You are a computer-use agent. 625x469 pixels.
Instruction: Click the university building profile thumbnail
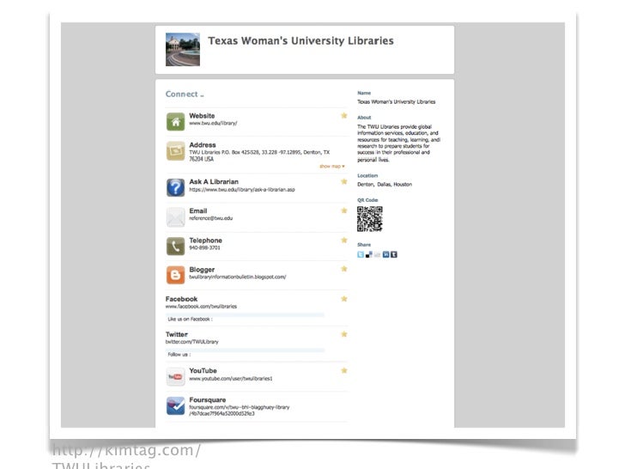pos(183,50)
